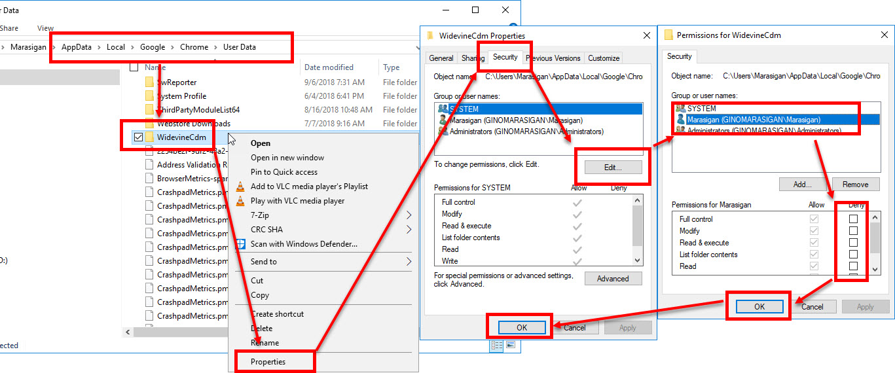
Task: Click the Remove button in Permissions dialog
Action: (855, 185)
